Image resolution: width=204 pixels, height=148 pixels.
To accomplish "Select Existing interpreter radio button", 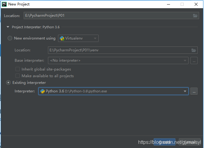I will [8, 83].
